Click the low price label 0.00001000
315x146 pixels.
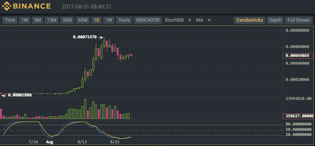pos(20,95)
